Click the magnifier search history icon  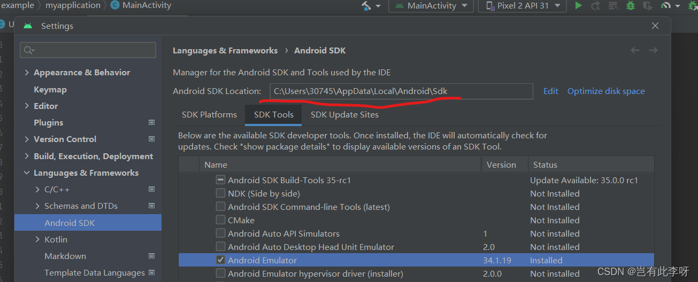pyautogui.click(x=29, y=50)
